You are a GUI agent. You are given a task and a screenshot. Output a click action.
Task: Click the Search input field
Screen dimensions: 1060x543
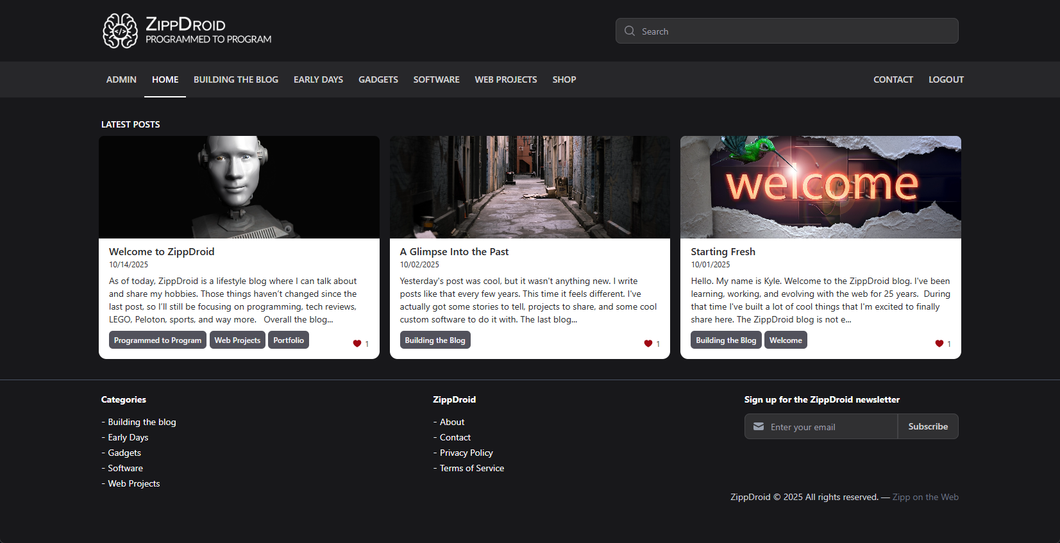795,31
